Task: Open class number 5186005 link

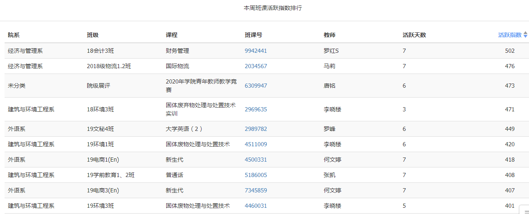Action: point(256,175)
